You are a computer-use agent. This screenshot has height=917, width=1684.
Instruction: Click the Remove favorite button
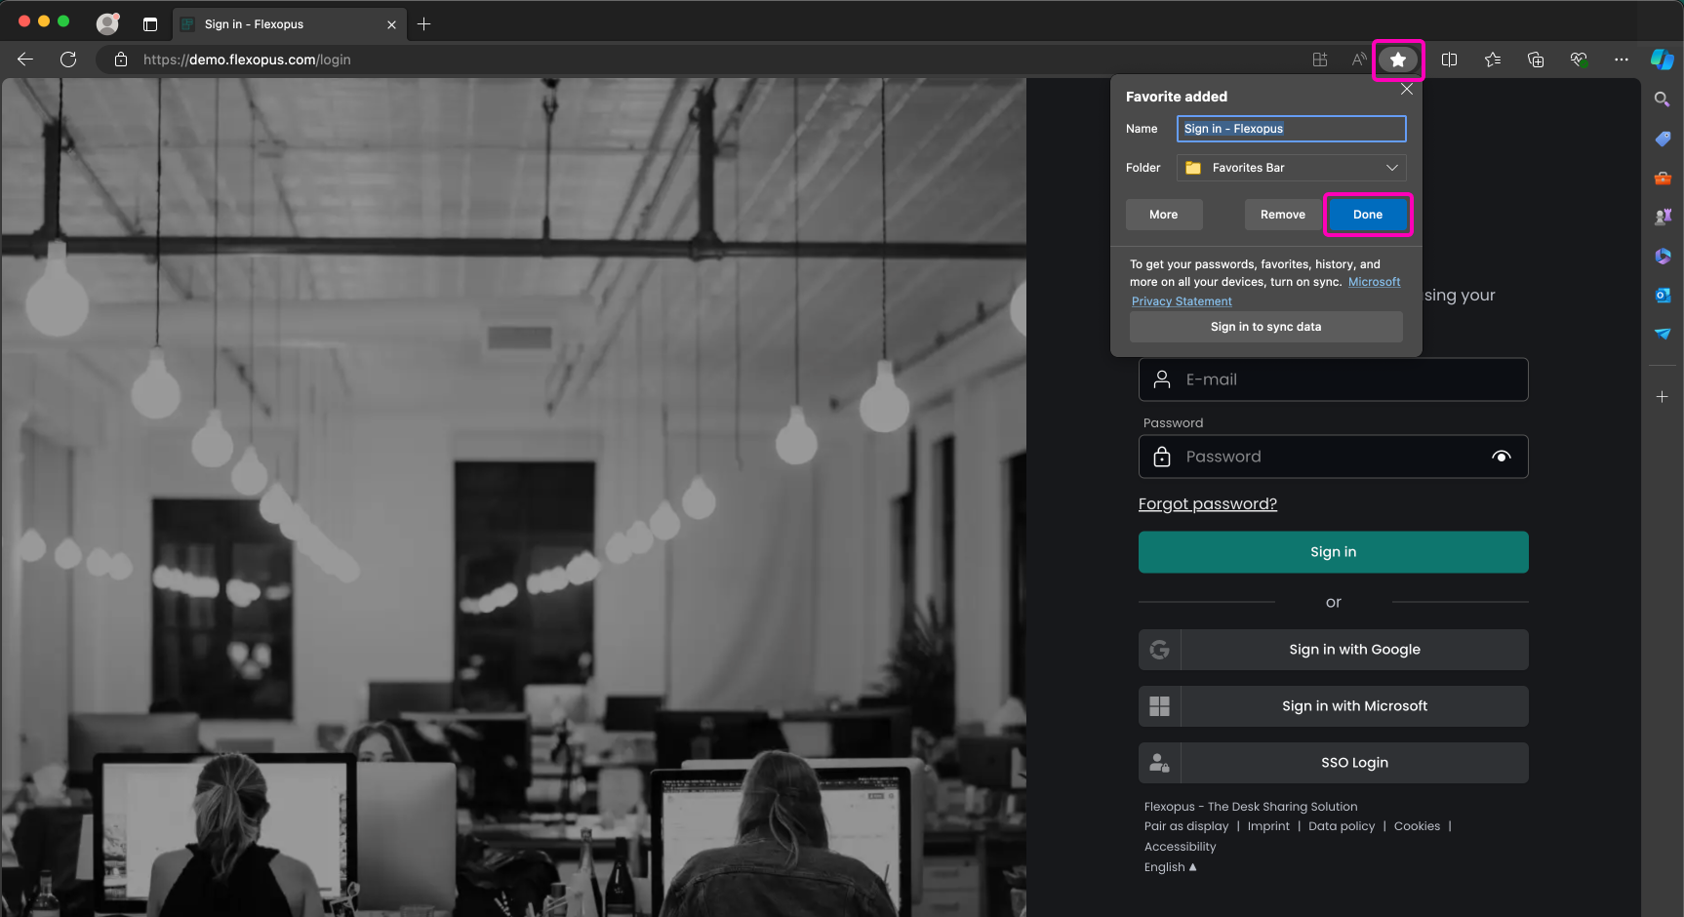[x=1282, y=215]
